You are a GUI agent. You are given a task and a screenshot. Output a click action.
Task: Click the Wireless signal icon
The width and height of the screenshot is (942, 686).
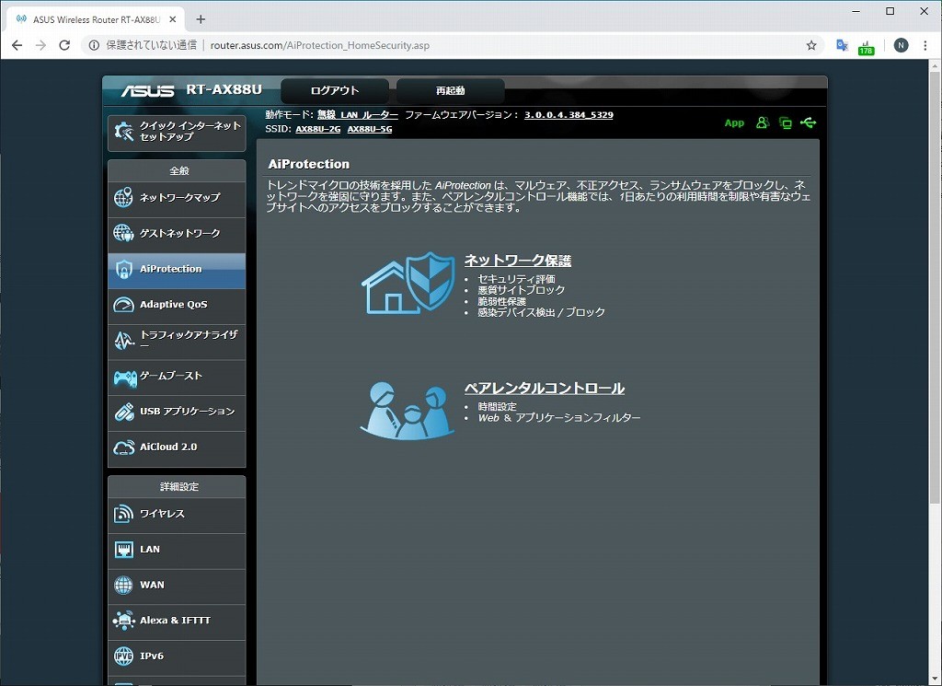tap(123, 514)
